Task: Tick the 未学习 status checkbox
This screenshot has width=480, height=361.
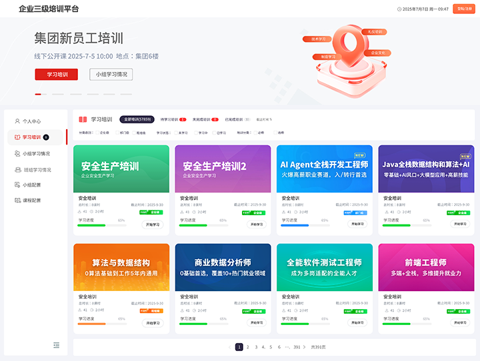Action: tap(176, 133)
